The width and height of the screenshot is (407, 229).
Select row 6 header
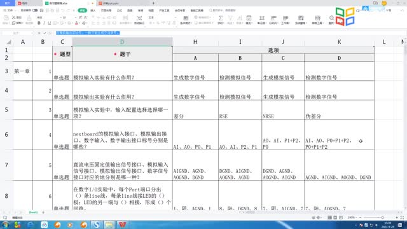click(6, 134)
